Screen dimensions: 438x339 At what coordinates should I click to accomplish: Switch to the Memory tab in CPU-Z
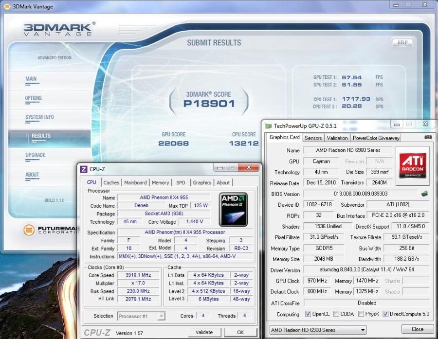coord(160,182)
